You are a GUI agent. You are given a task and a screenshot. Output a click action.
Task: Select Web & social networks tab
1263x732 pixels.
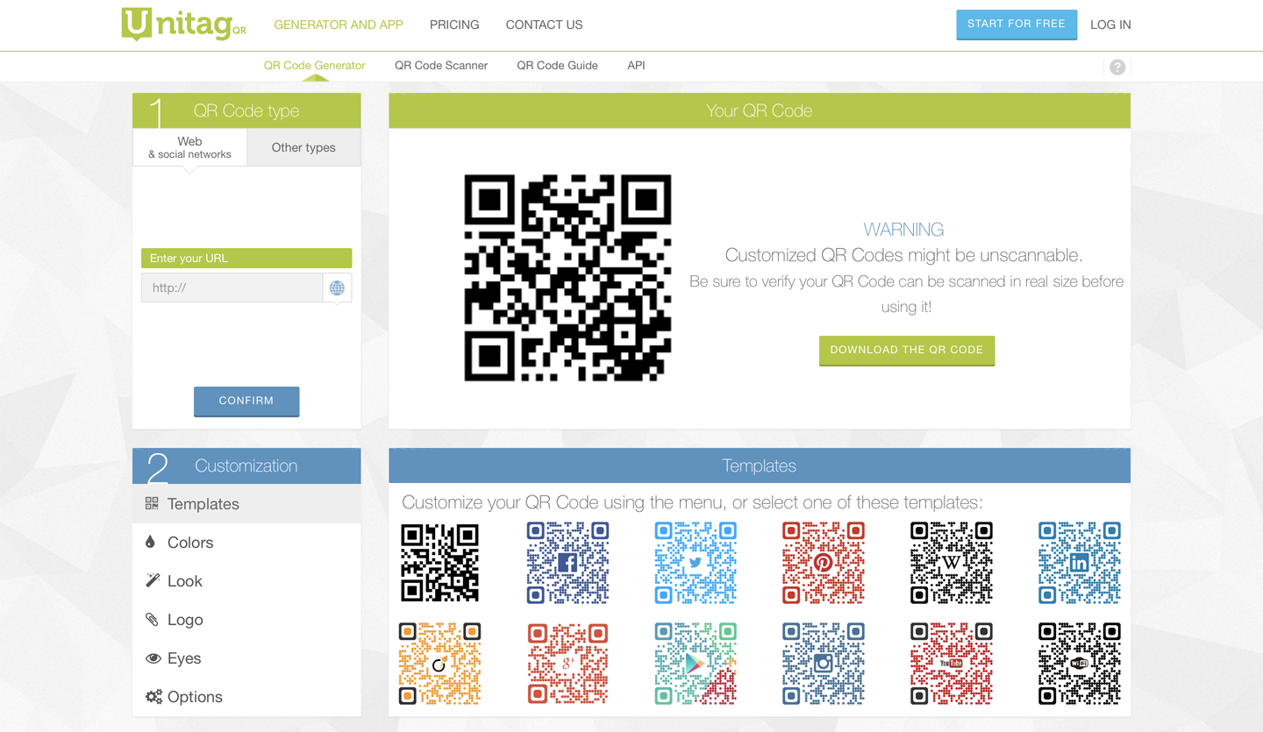pos(189,147)
